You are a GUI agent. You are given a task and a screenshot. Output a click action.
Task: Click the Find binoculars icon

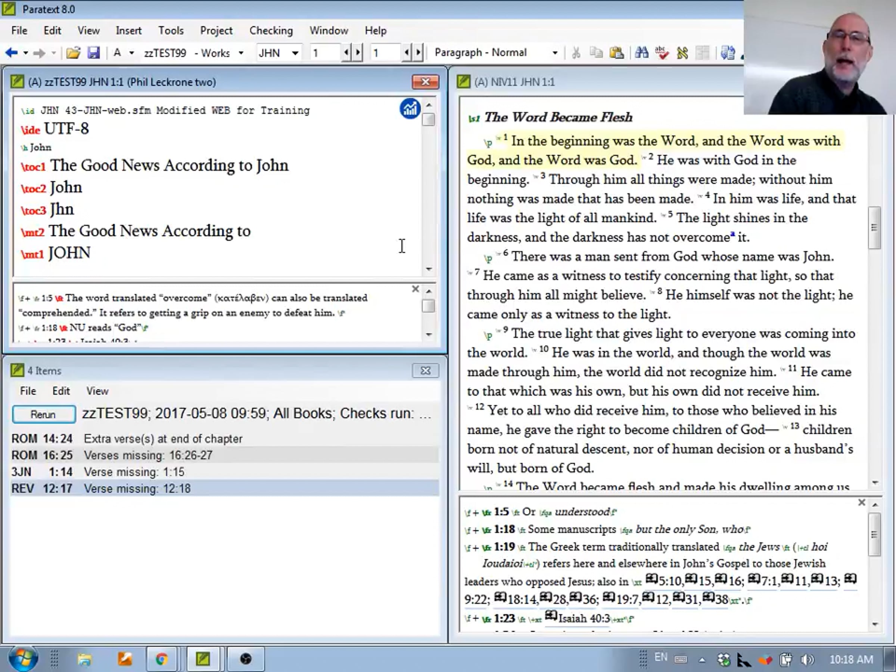tap(641, 53)
